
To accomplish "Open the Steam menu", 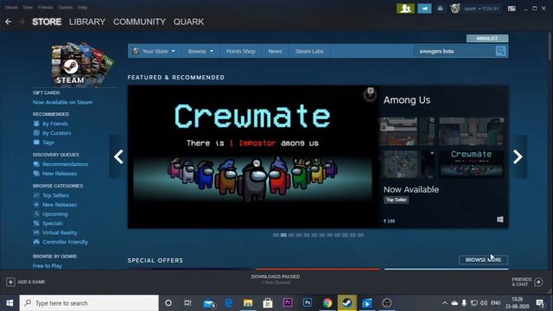I will [11, 7].
